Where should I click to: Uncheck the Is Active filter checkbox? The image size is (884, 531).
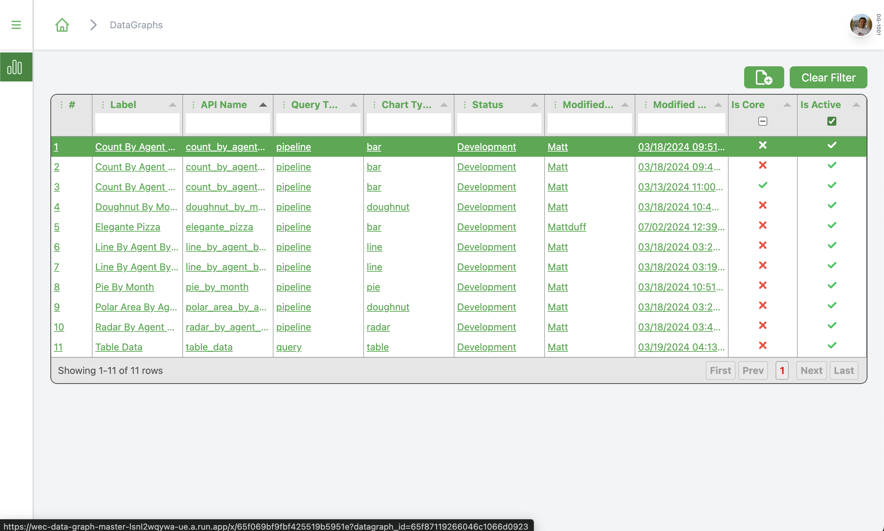coord(832,121)
